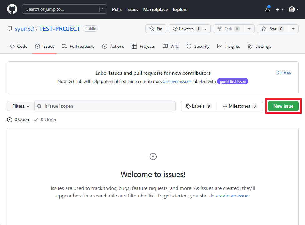Open the Labels list
Viewport: 305px width, 225px height.
[x=199, y=106]
